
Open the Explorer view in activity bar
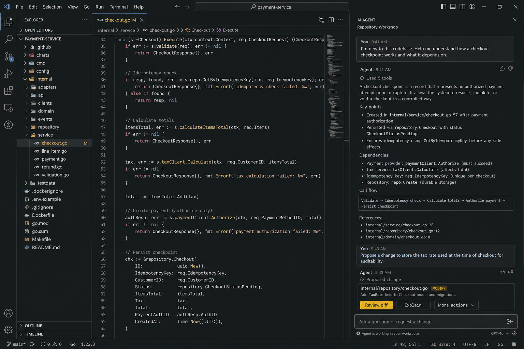click(9, 22)
